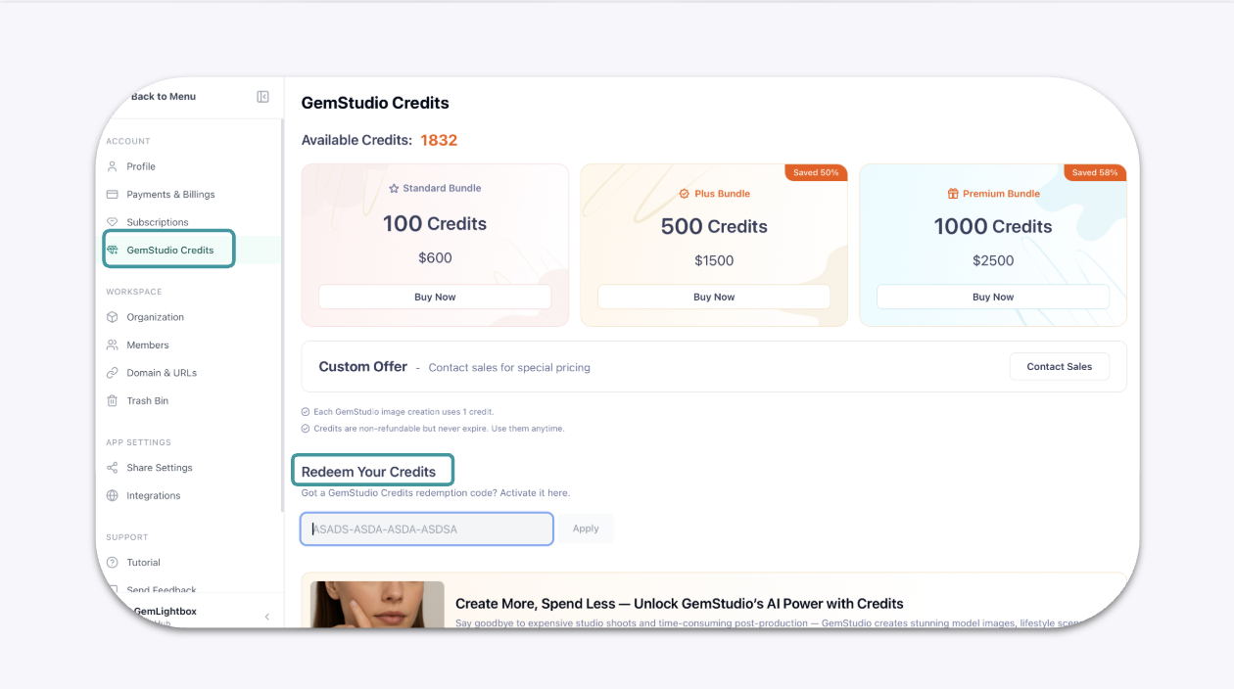Image resolution: width=1234 pixels, height=689 pixels.
Task: Click the Contact Sales button
Action: coord(1059,367)
